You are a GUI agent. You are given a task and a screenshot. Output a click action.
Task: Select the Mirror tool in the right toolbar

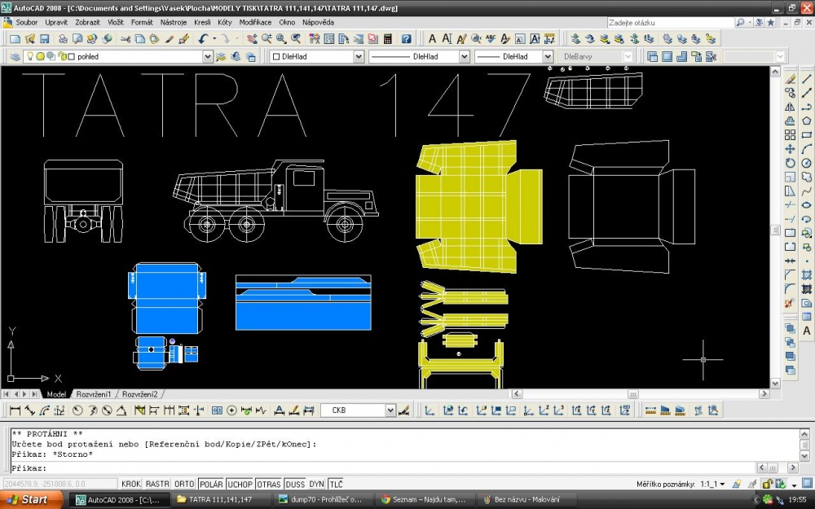[790, 107]
